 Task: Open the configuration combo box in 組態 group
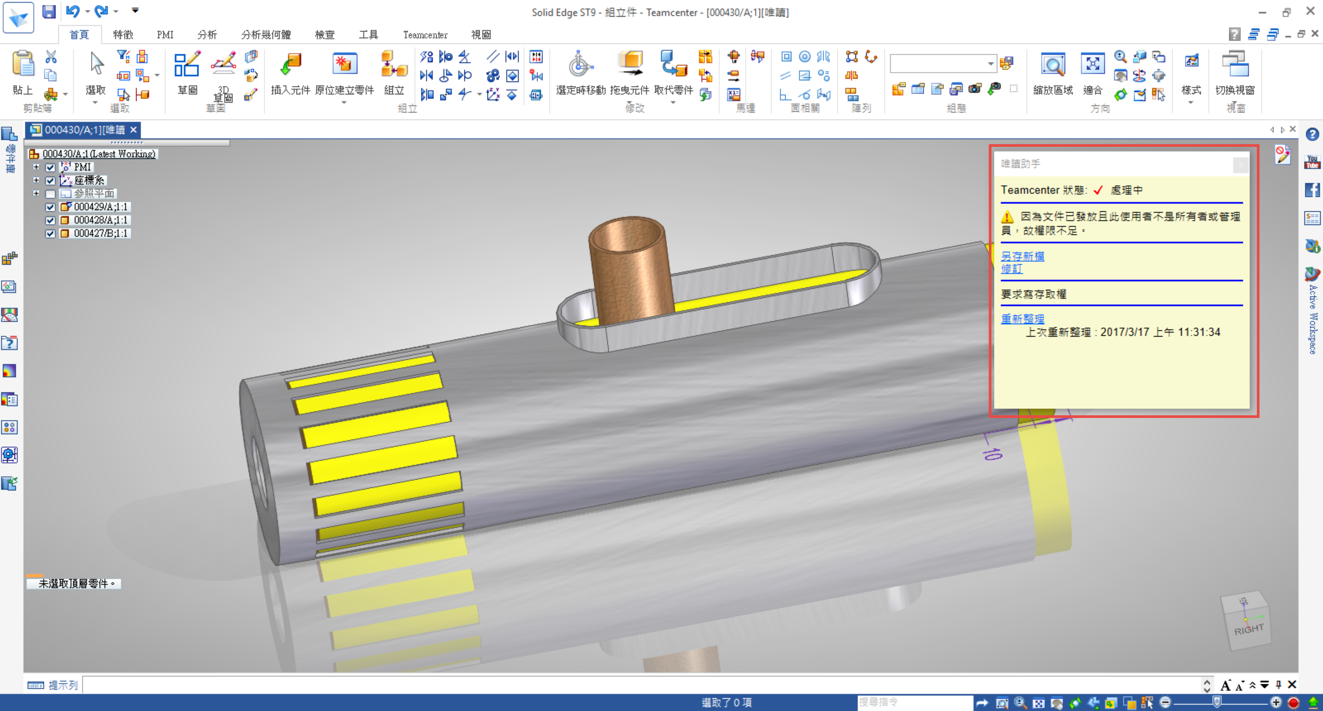pyautogui.click(x=944, y=64)
